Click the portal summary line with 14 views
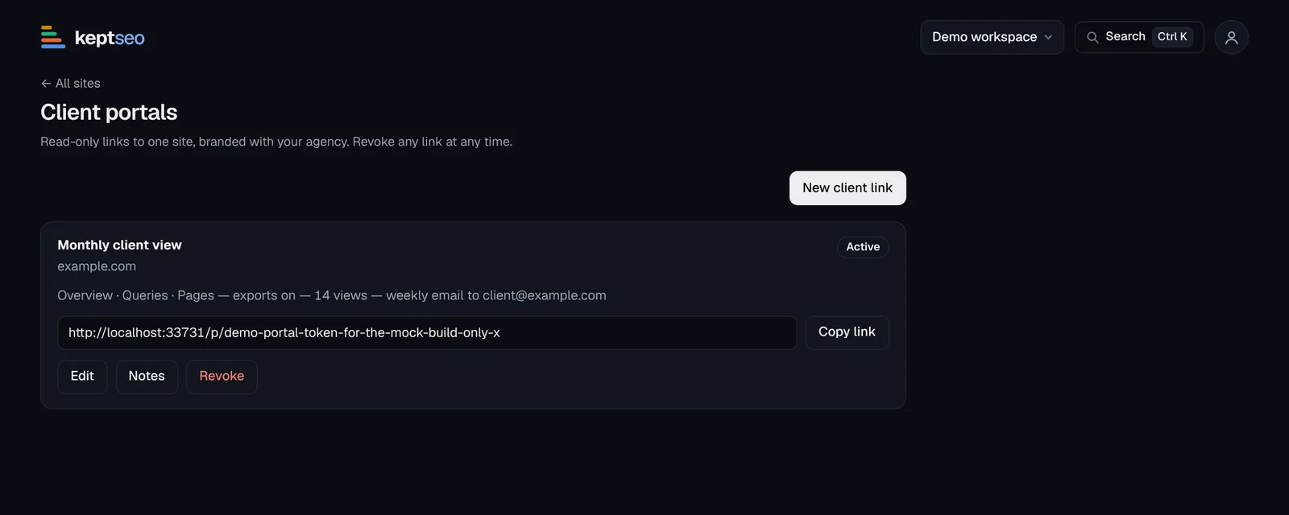 (332, 296)
